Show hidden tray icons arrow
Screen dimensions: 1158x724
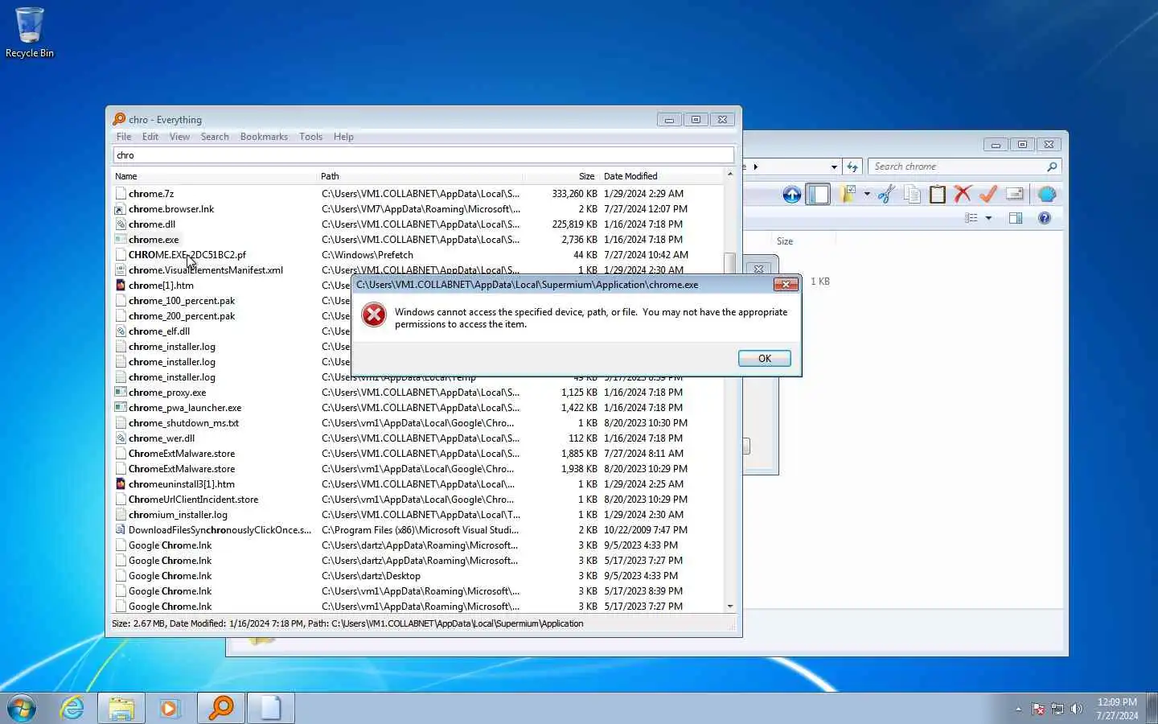coord(1018,709)
